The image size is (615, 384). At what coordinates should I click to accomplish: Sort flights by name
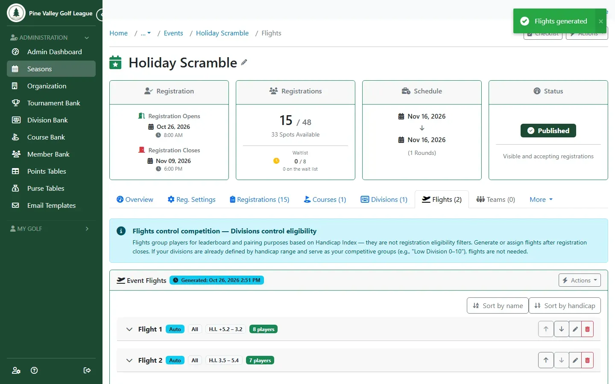(x=498, y=305)
